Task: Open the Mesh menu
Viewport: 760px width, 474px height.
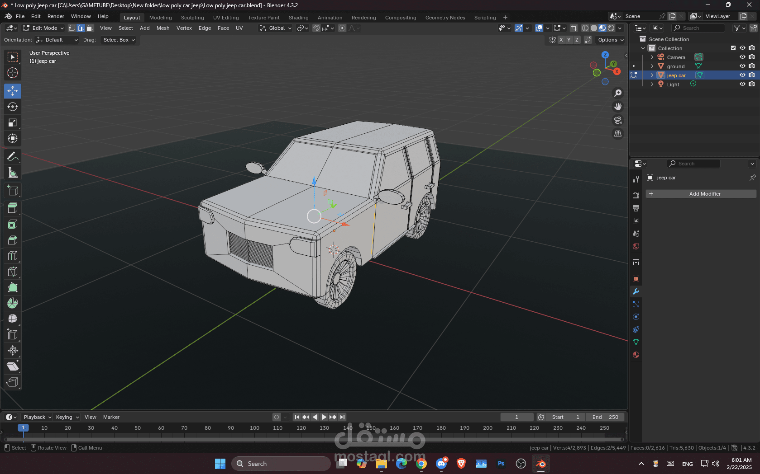Action: (x=163, y=28)
